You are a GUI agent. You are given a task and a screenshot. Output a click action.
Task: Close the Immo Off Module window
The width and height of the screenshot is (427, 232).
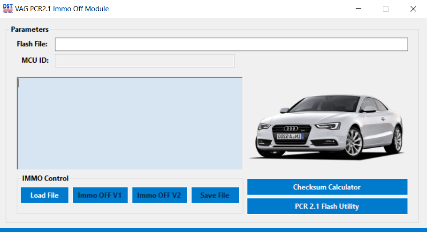point(413,9)
